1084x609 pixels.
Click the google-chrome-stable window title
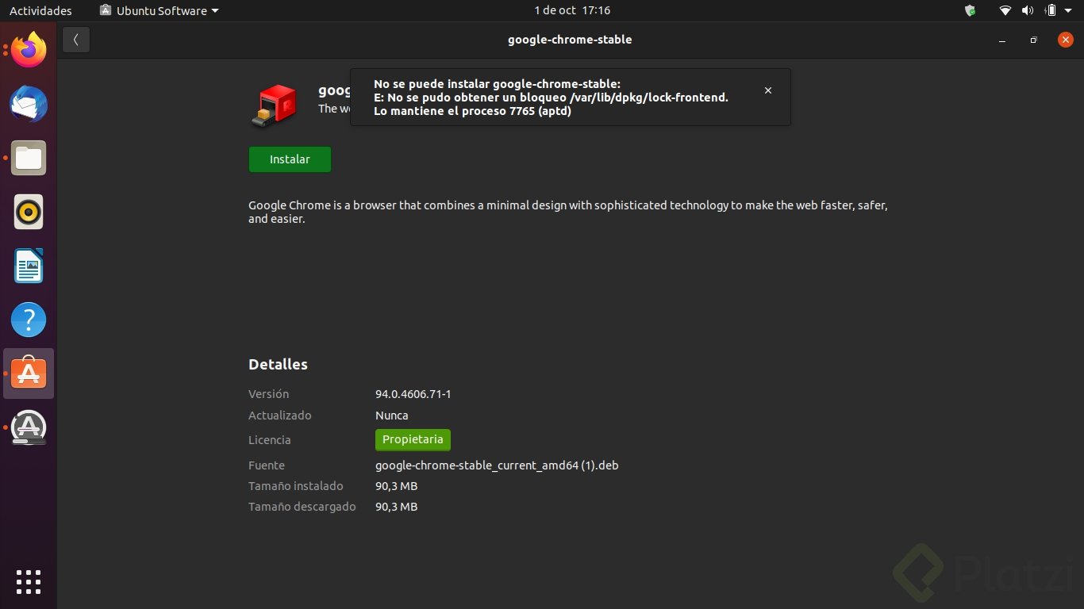(x=570, y=40)
